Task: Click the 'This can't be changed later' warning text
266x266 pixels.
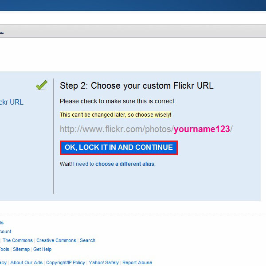Action: point(115,115)
